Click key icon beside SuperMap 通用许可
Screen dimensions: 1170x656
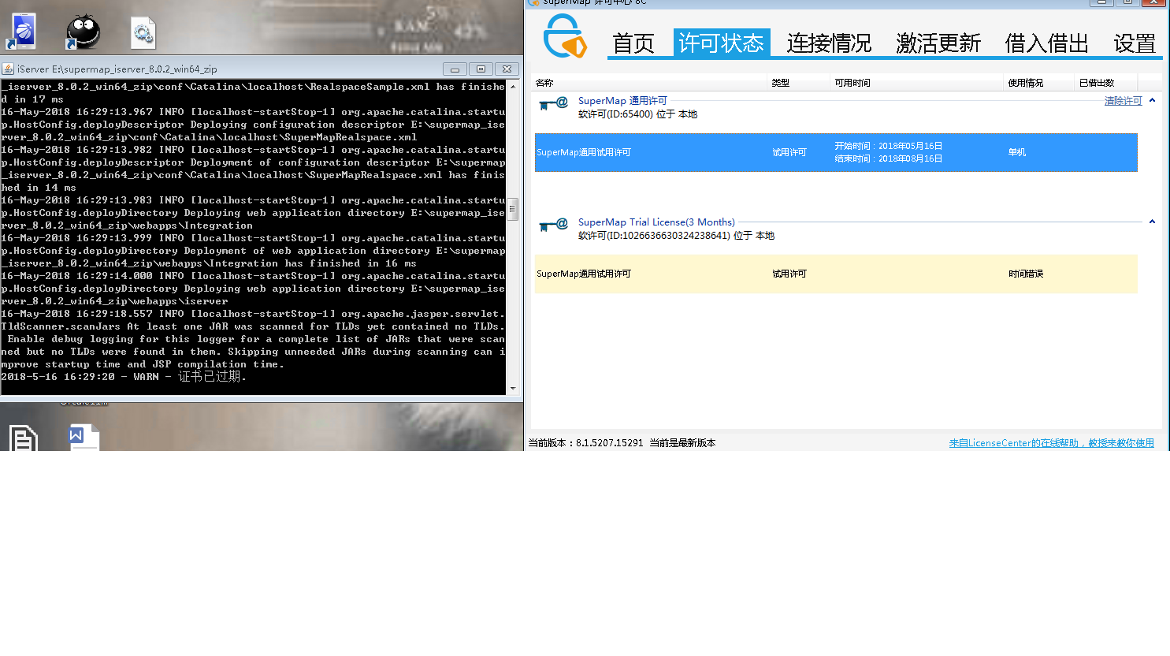coord(553,104)
